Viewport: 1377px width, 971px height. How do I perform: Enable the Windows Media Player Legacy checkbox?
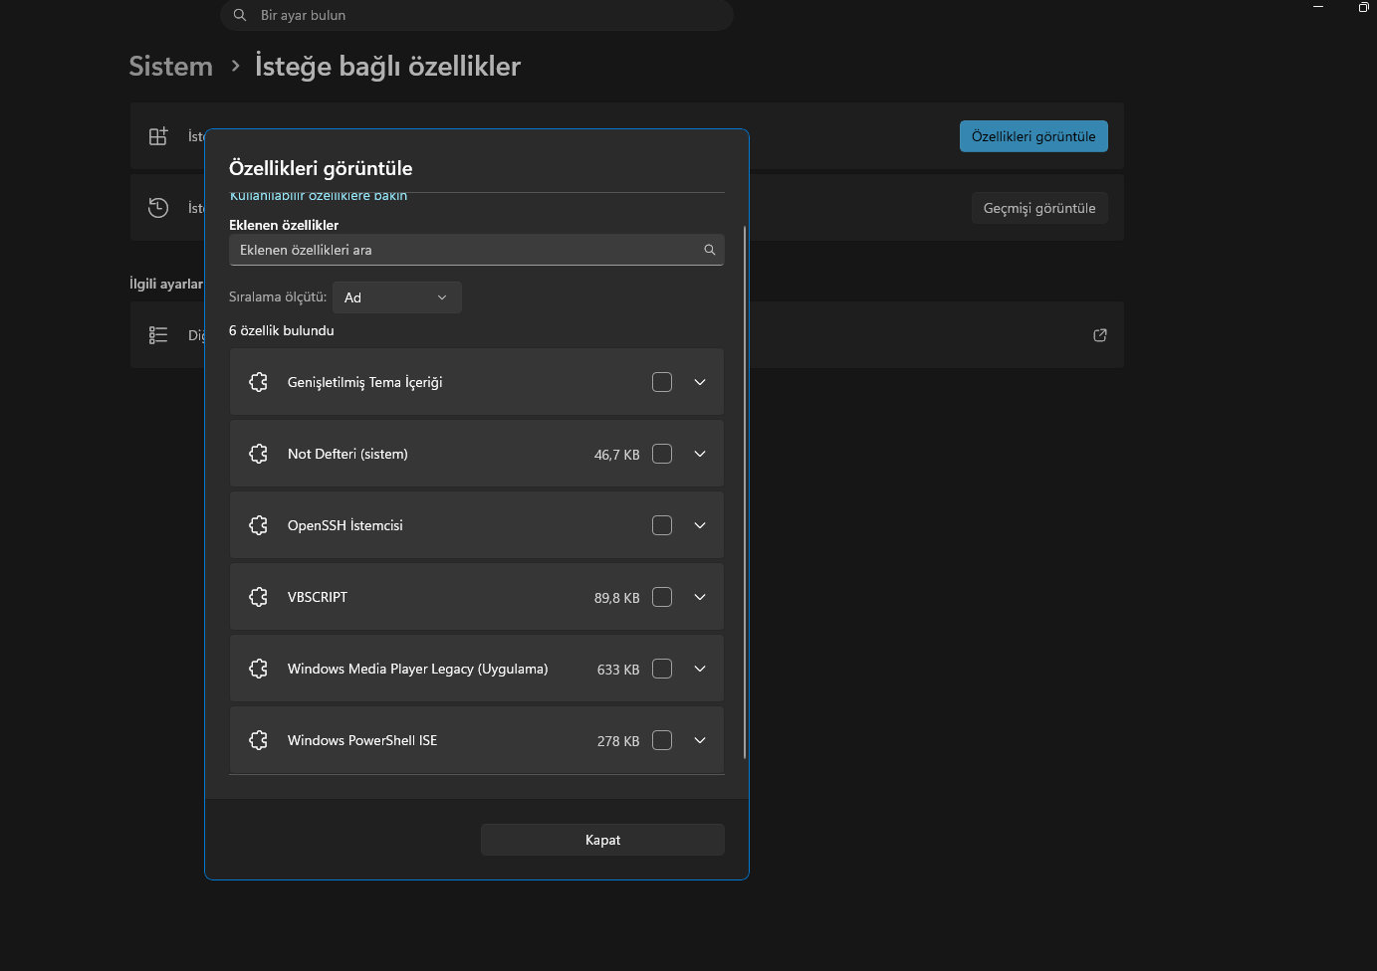pos(662,669)
